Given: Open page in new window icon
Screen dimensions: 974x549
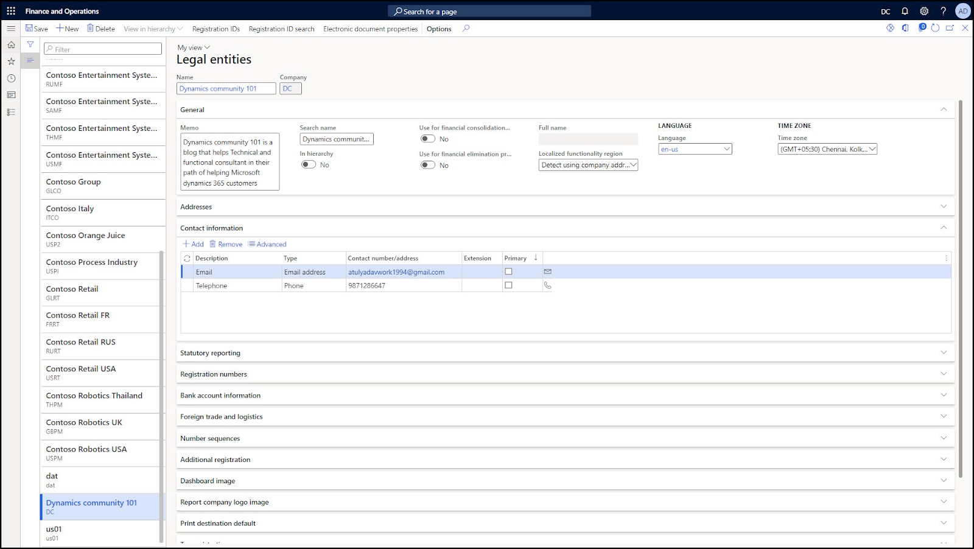Looking at the screenshot, I should pos(950,28).
